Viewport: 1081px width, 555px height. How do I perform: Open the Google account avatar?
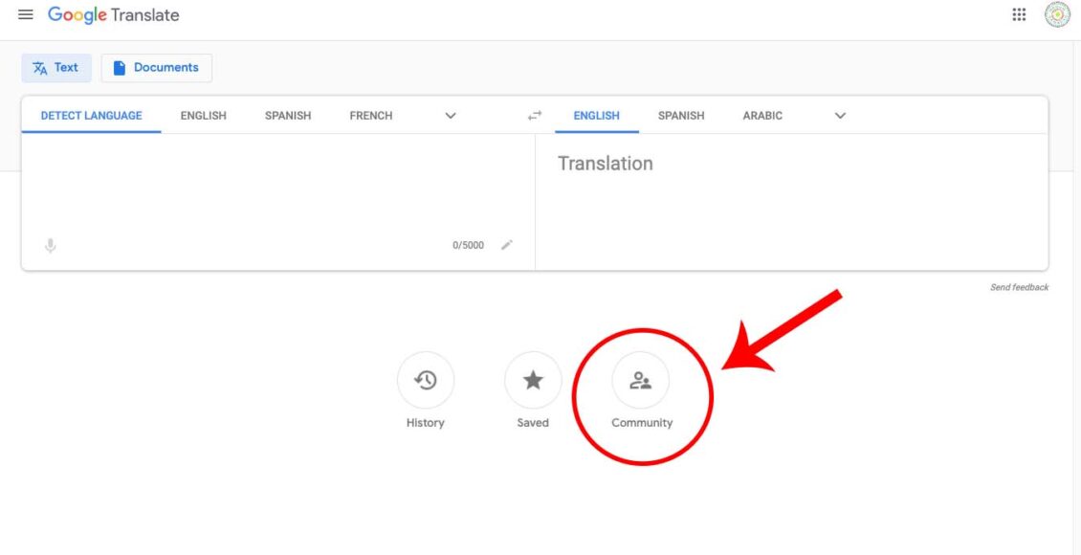pos(1057,14)
